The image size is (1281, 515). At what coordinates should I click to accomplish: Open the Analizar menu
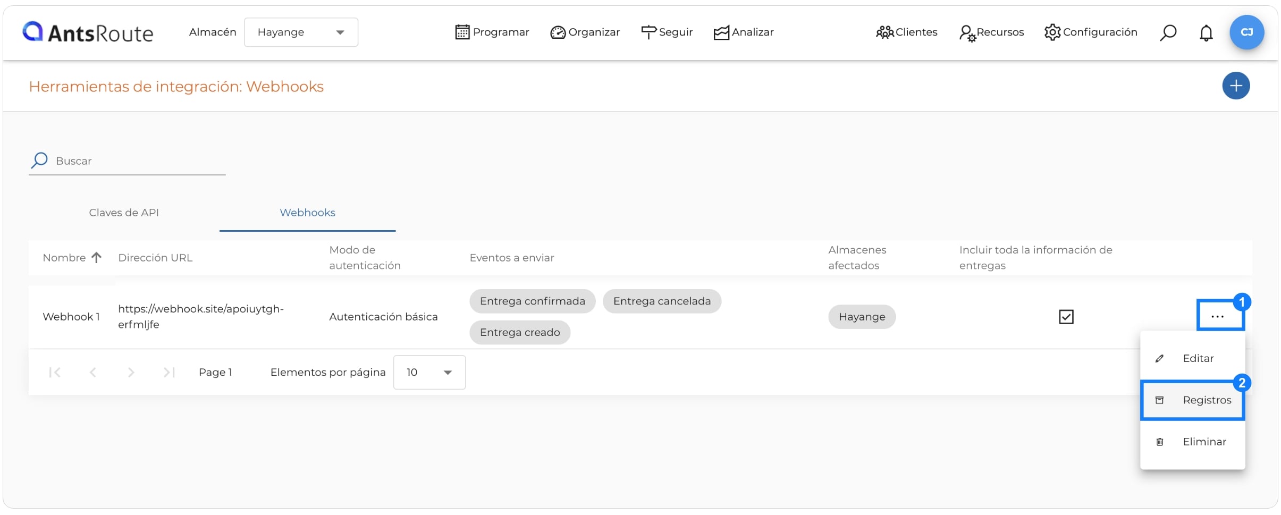point(744,32)
